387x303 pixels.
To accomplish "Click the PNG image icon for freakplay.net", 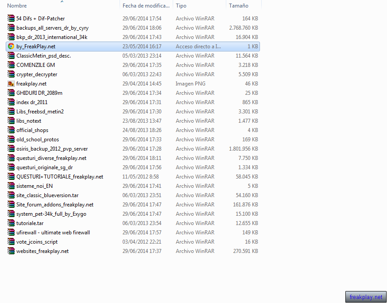I will (11, 84).
